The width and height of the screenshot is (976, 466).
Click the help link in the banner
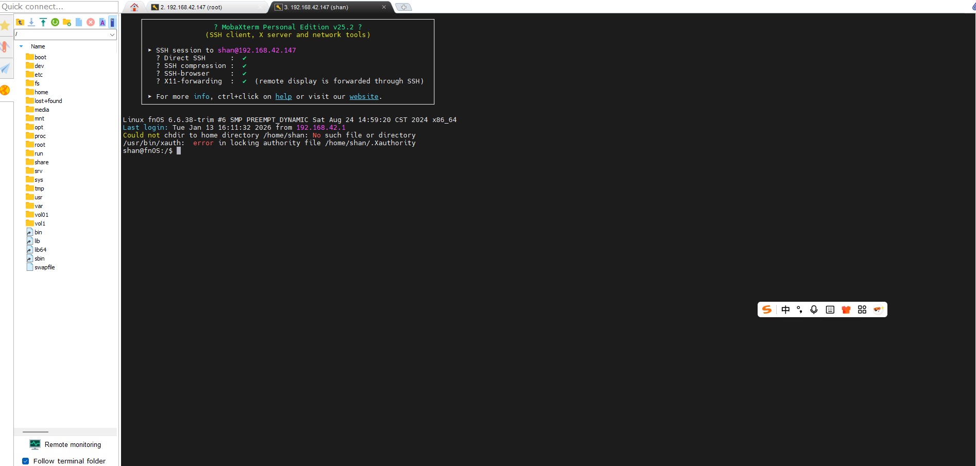[283, 97]
